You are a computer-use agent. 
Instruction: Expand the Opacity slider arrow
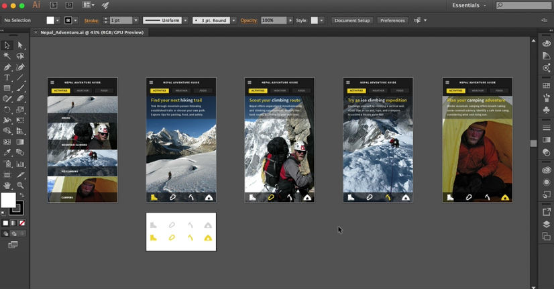pos(290,21)
